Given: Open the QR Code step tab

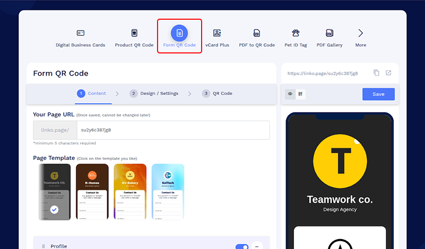Looking at the screenshot, I should [x=217, y=93].
